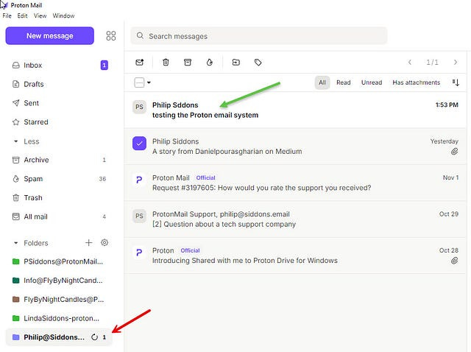
Task: Select PS avatar of Philip Sddons message
Action: (x=139, y=107)
